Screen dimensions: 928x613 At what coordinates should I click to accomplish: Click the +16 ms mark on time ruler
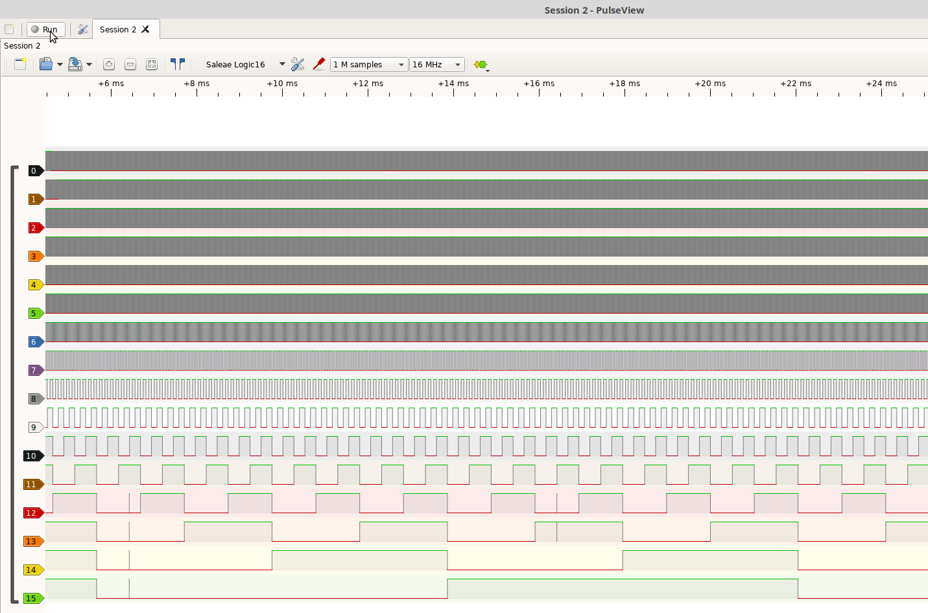539,84
